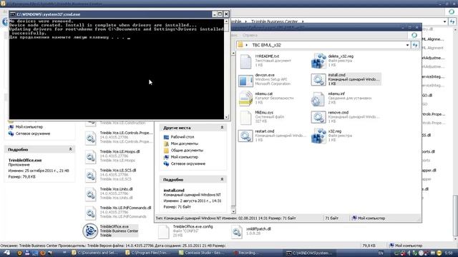Select the devcon.exe file icon

[x=245, y=80]
